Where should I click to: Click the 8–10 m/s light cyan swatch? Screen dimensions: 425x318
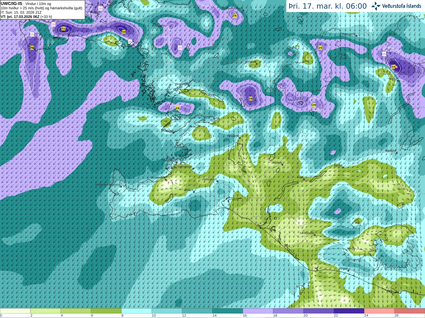[136, 311]
